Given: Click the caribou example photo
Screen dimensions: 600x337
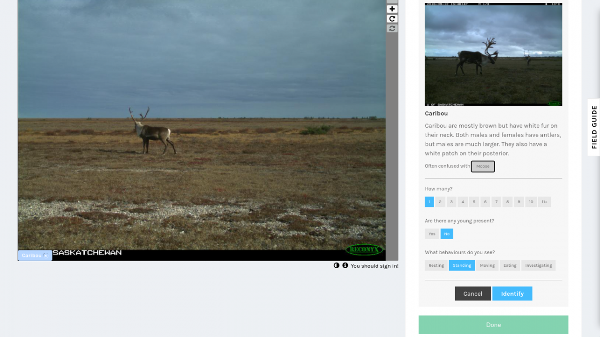Looking at the screenshot, I should (x=493, y=54).
